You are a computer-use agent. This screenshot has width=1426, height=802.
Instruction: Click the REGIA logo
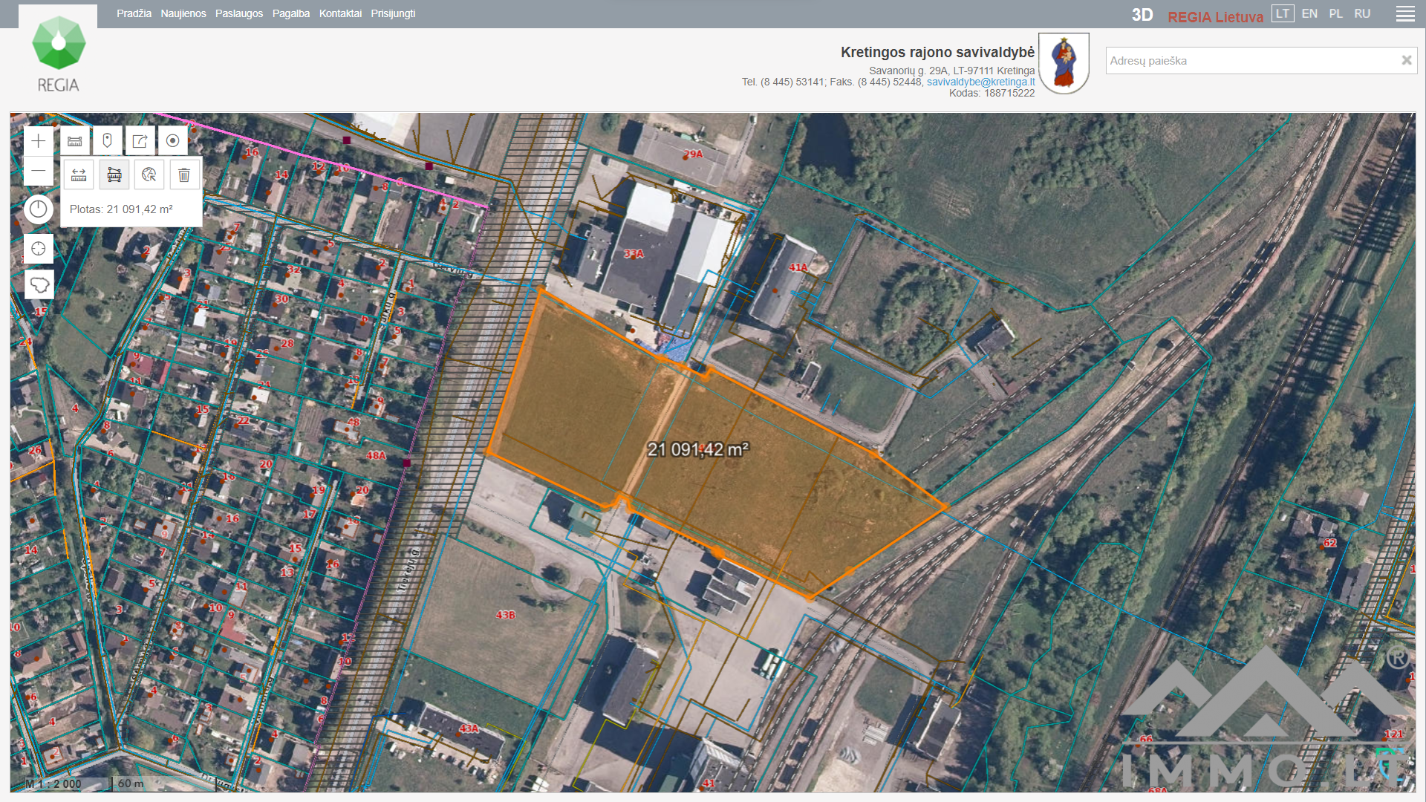[58, 53]
